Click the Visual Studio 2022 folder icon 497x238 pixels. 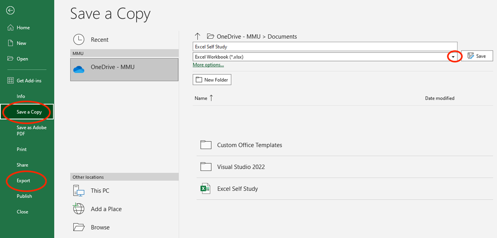click(206, 167)
